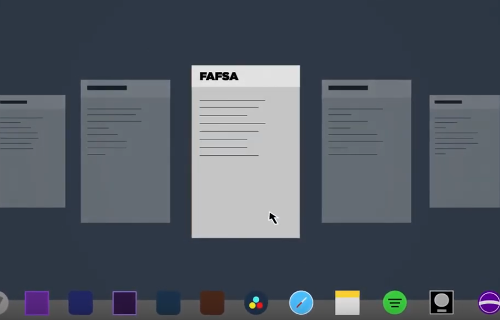The width and height of the screenshot is (500, 320).
Task: Select the document left of FAFSA
Action: [125, 172]
